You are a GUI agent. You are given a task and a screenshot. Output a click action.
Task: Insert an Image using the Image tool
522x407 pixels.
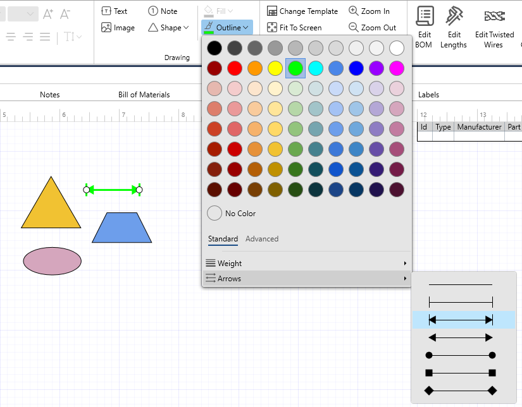(x=118, y=28)
